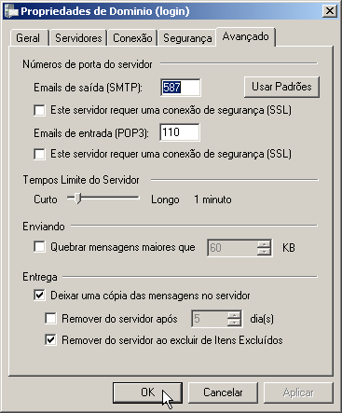Check Remover do servidor após dias
342x413 pixels.
50,319
